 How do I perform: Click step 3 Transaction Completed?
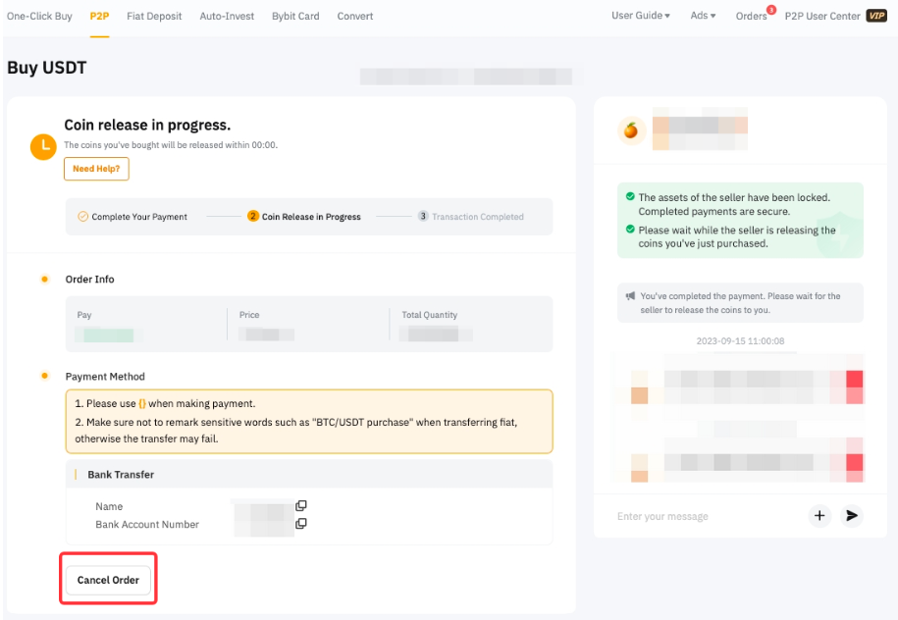[471, 217]
